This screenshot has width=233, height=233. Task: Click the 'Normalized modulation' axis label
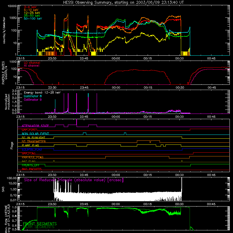point(7,102)
